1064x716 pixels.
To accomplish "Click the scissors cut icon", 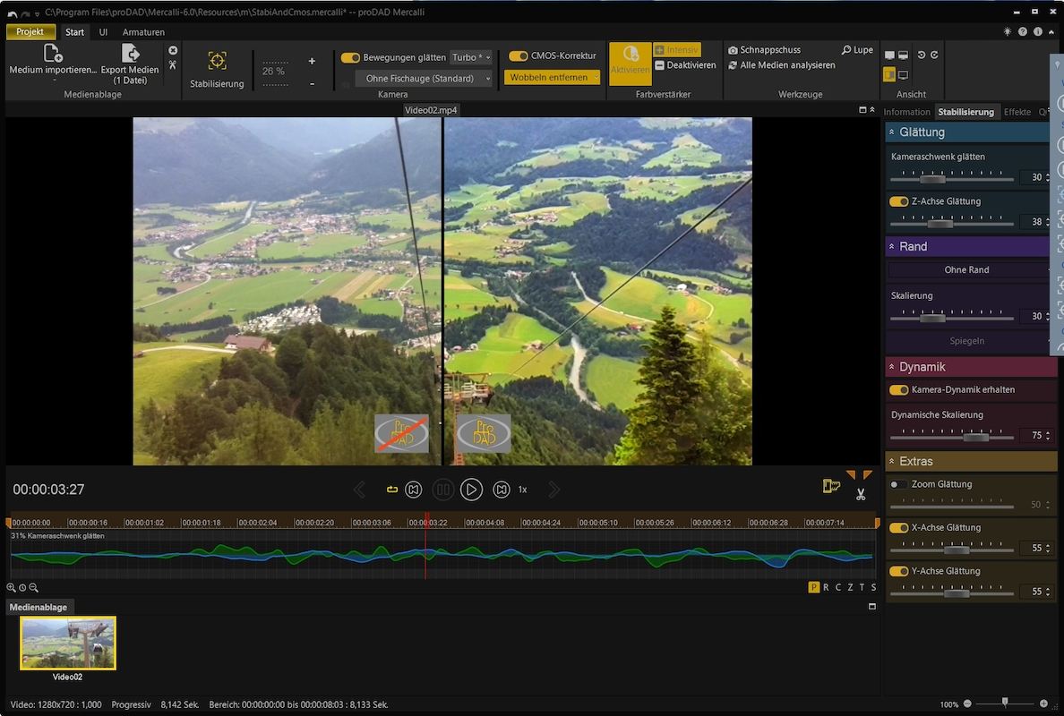I will pos(861,494).
